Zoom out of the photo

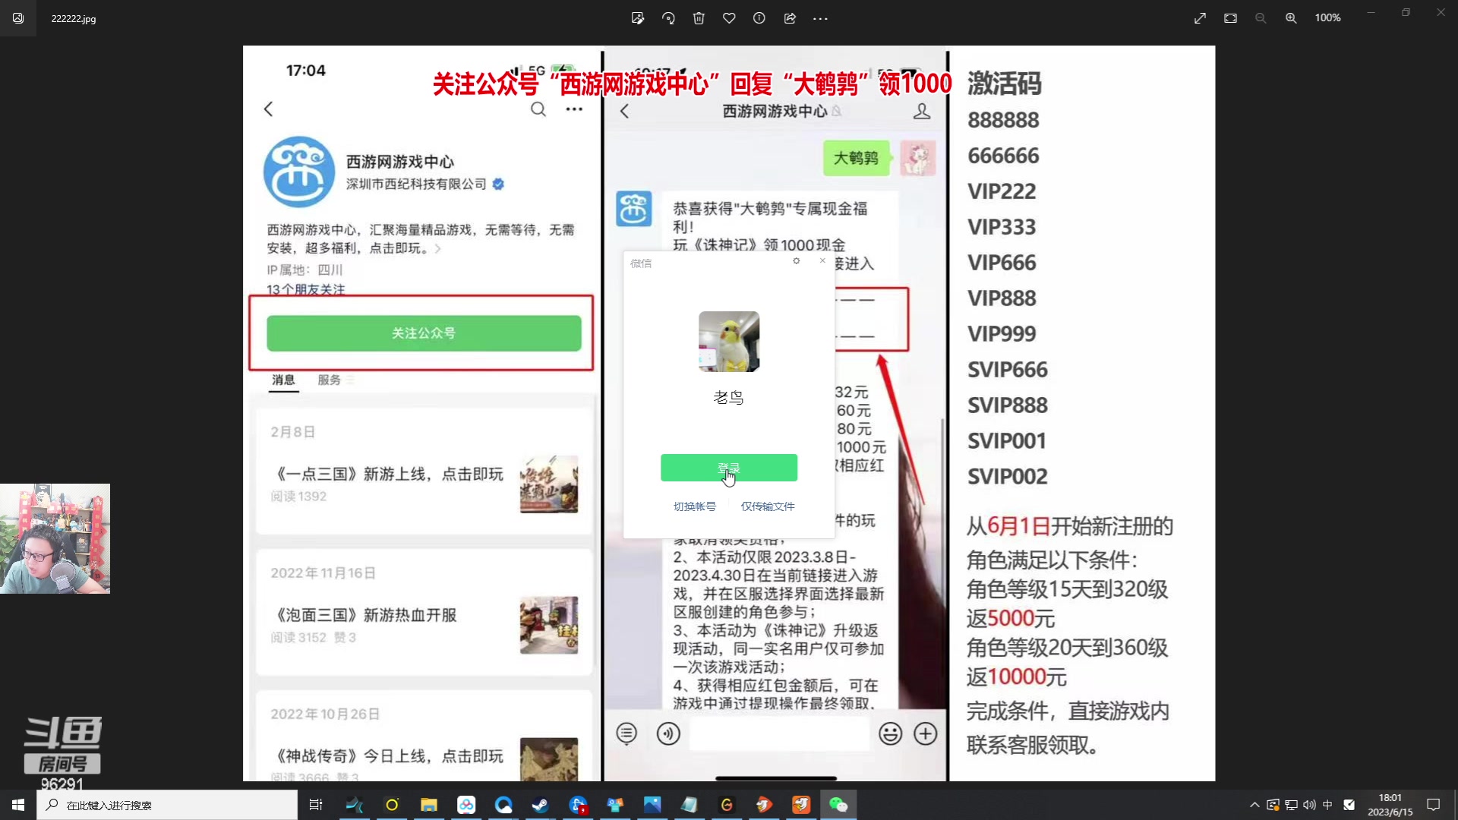(1261, 18)
